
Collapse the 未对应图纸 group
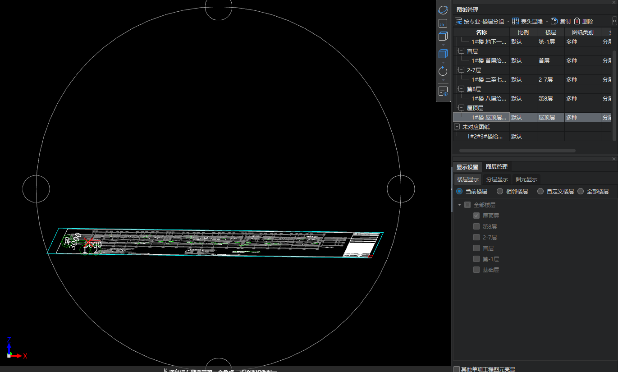[457, 127]
